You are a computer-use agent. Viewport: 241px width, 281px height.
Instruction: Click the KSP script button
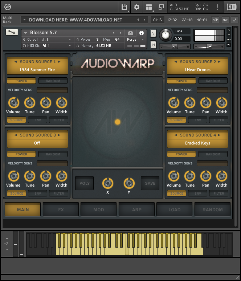(x=215, y=20)
